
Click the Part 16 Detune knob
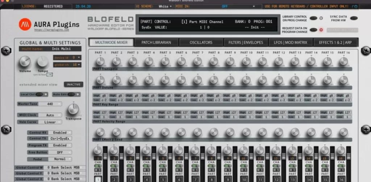343,80
